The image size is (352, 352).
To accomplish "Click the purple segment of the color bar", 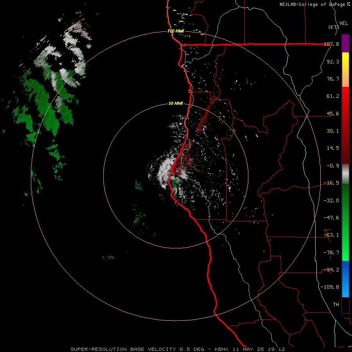I will (x=345, y=43).
